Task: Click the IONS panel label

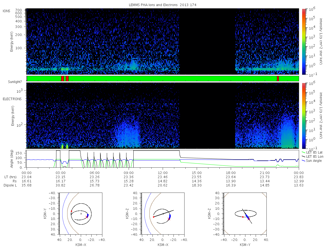Action: coord(7,11)
